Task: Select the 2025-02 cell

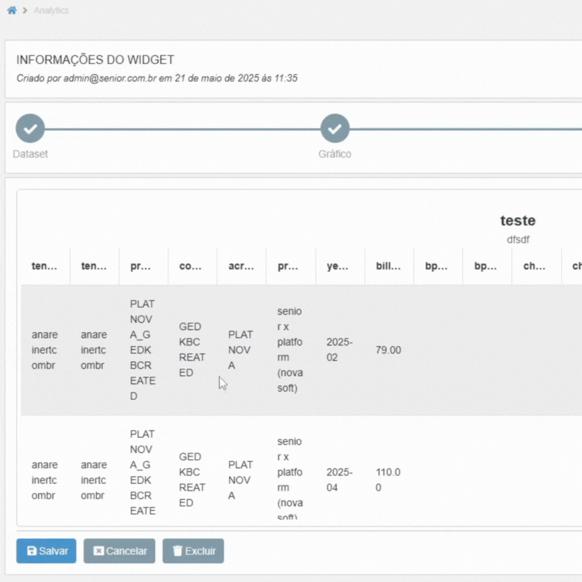Action: [x=339, y=350]
